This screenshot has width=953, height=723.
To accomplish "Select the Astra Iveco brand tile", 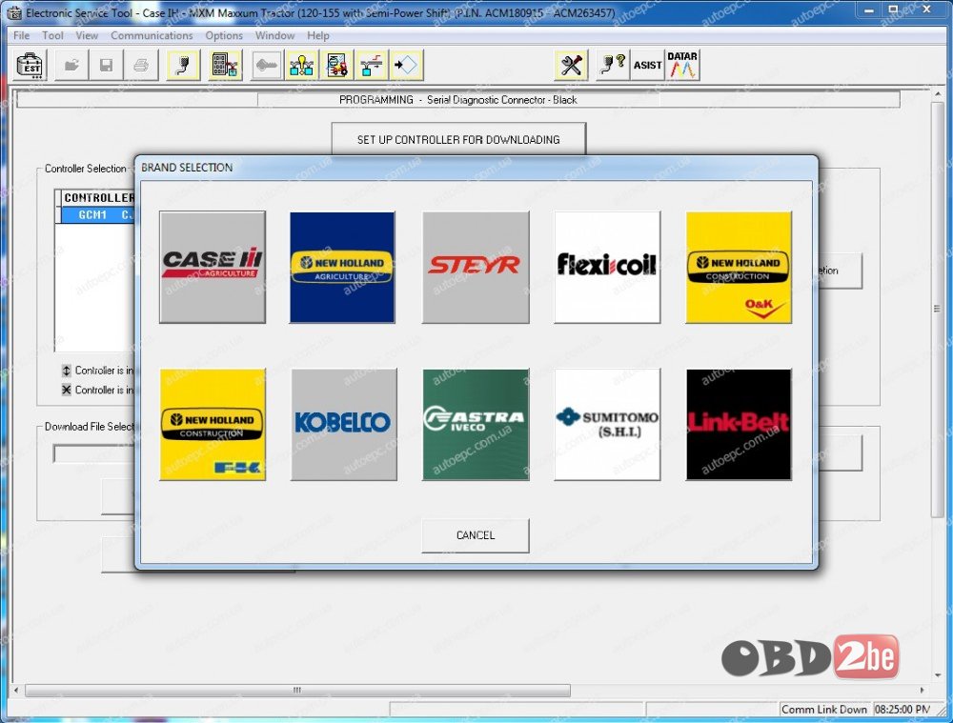I will pos(476,424).
